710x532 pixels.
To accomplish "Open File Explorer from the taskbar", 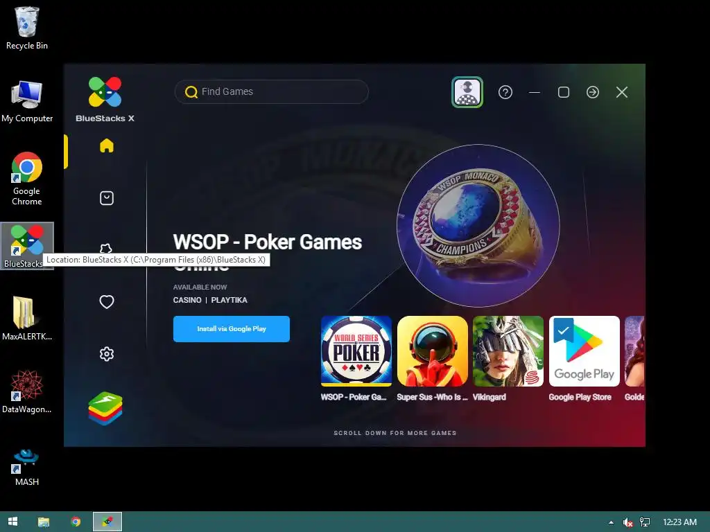I will click(x=44, y=522).
